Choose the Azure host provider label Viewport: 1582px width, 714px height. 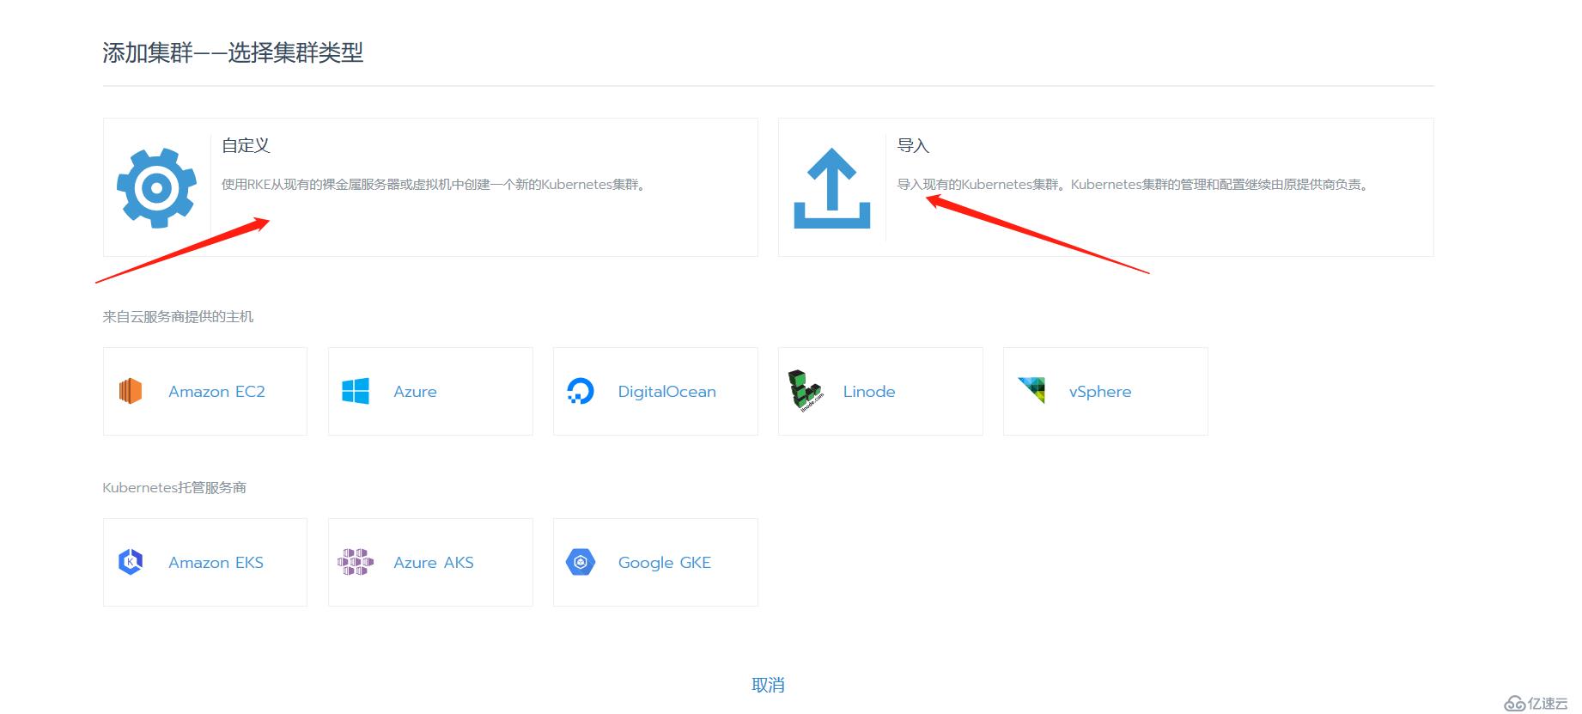415,392
